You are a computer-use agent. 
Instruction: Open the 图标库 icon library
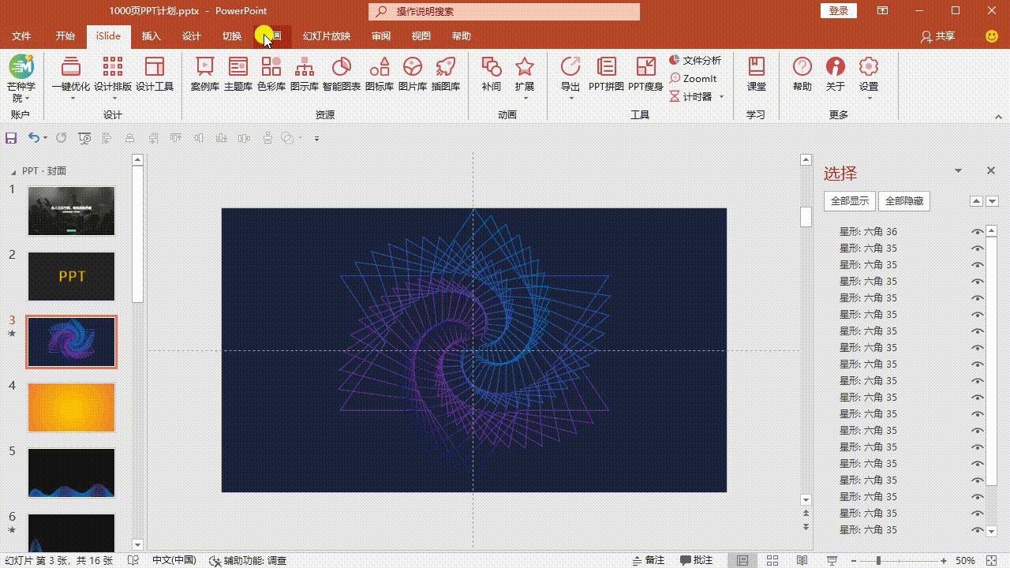(380, 74)
